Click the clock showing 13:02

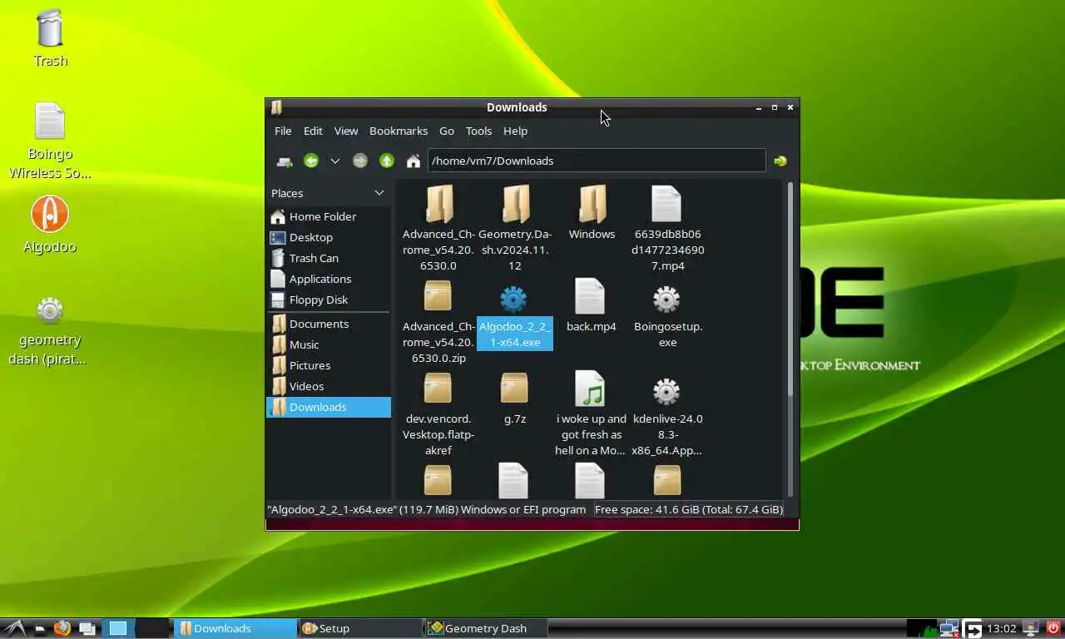(1002, 628)
